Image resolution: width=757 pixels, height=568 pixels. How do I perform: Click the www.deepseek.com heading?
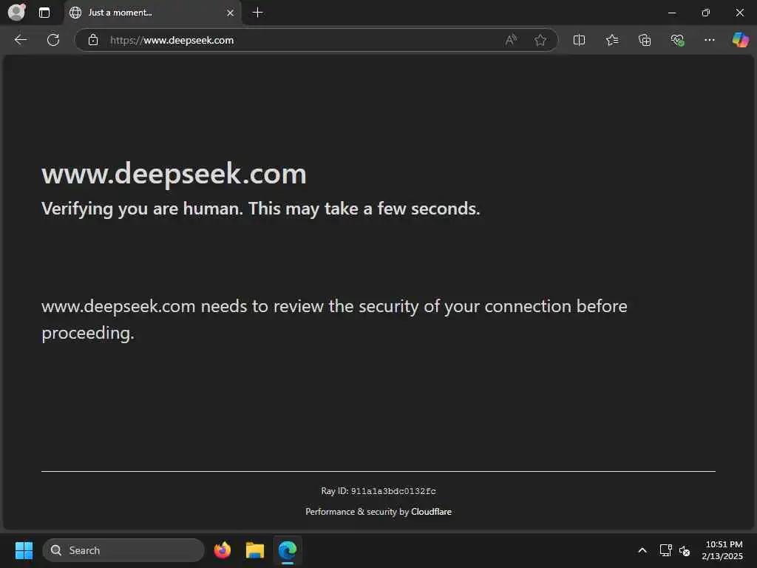coord(174,174)
